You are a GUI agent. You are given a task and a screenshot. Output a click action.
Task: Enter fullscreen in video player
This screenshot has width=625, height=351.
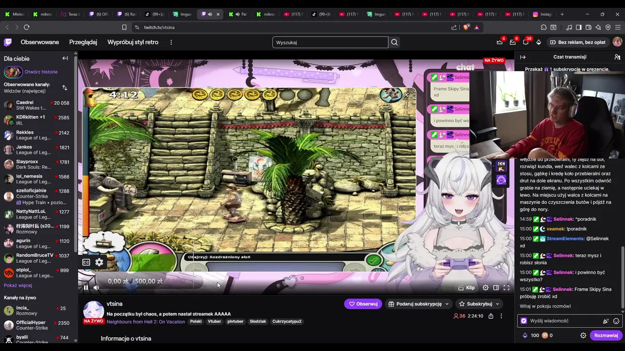tap(506, 288)
